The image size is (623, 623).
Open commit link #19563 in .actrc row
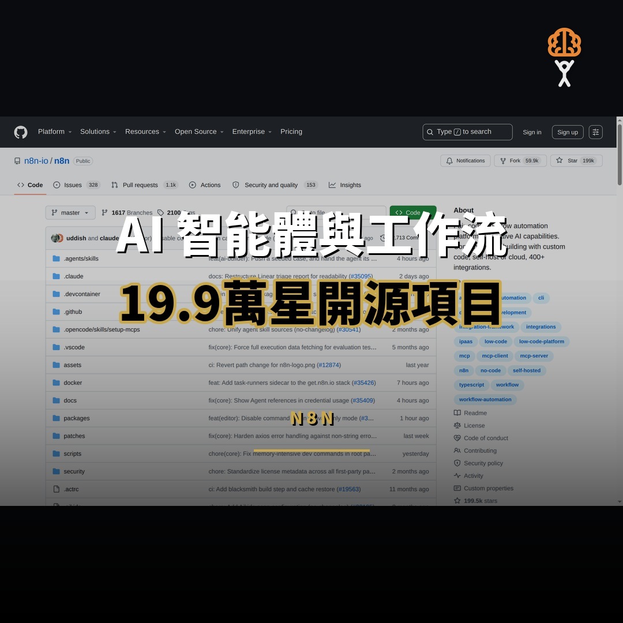point(348,490)
